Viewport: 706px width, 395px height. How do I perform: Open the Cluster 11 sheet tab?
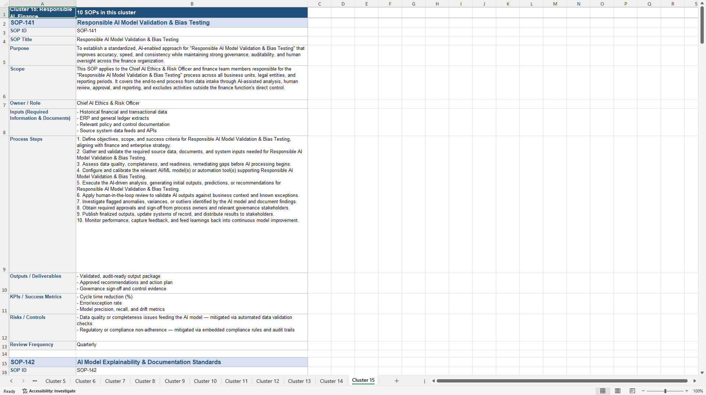(x=236, y=381)
